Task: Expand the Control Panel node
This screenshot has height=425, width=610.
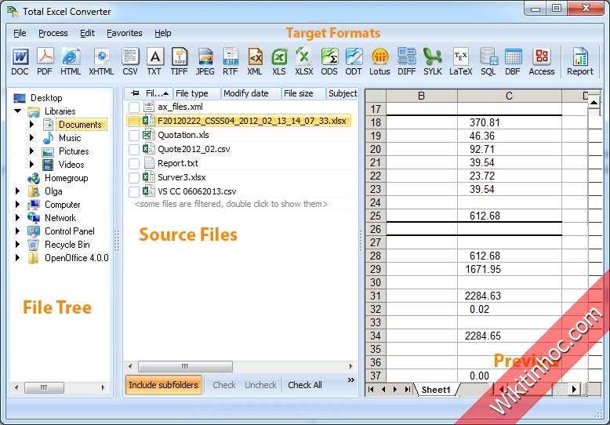Action: tap(17, 231)
